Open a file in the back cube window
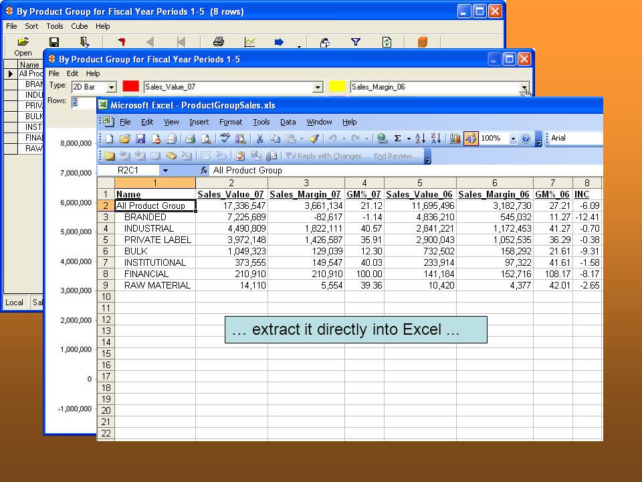This screenshot has height=482, width=642. tap(23, 46)
